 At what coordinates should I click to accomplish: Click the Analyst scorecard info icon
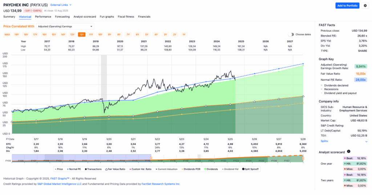(348, 152)
